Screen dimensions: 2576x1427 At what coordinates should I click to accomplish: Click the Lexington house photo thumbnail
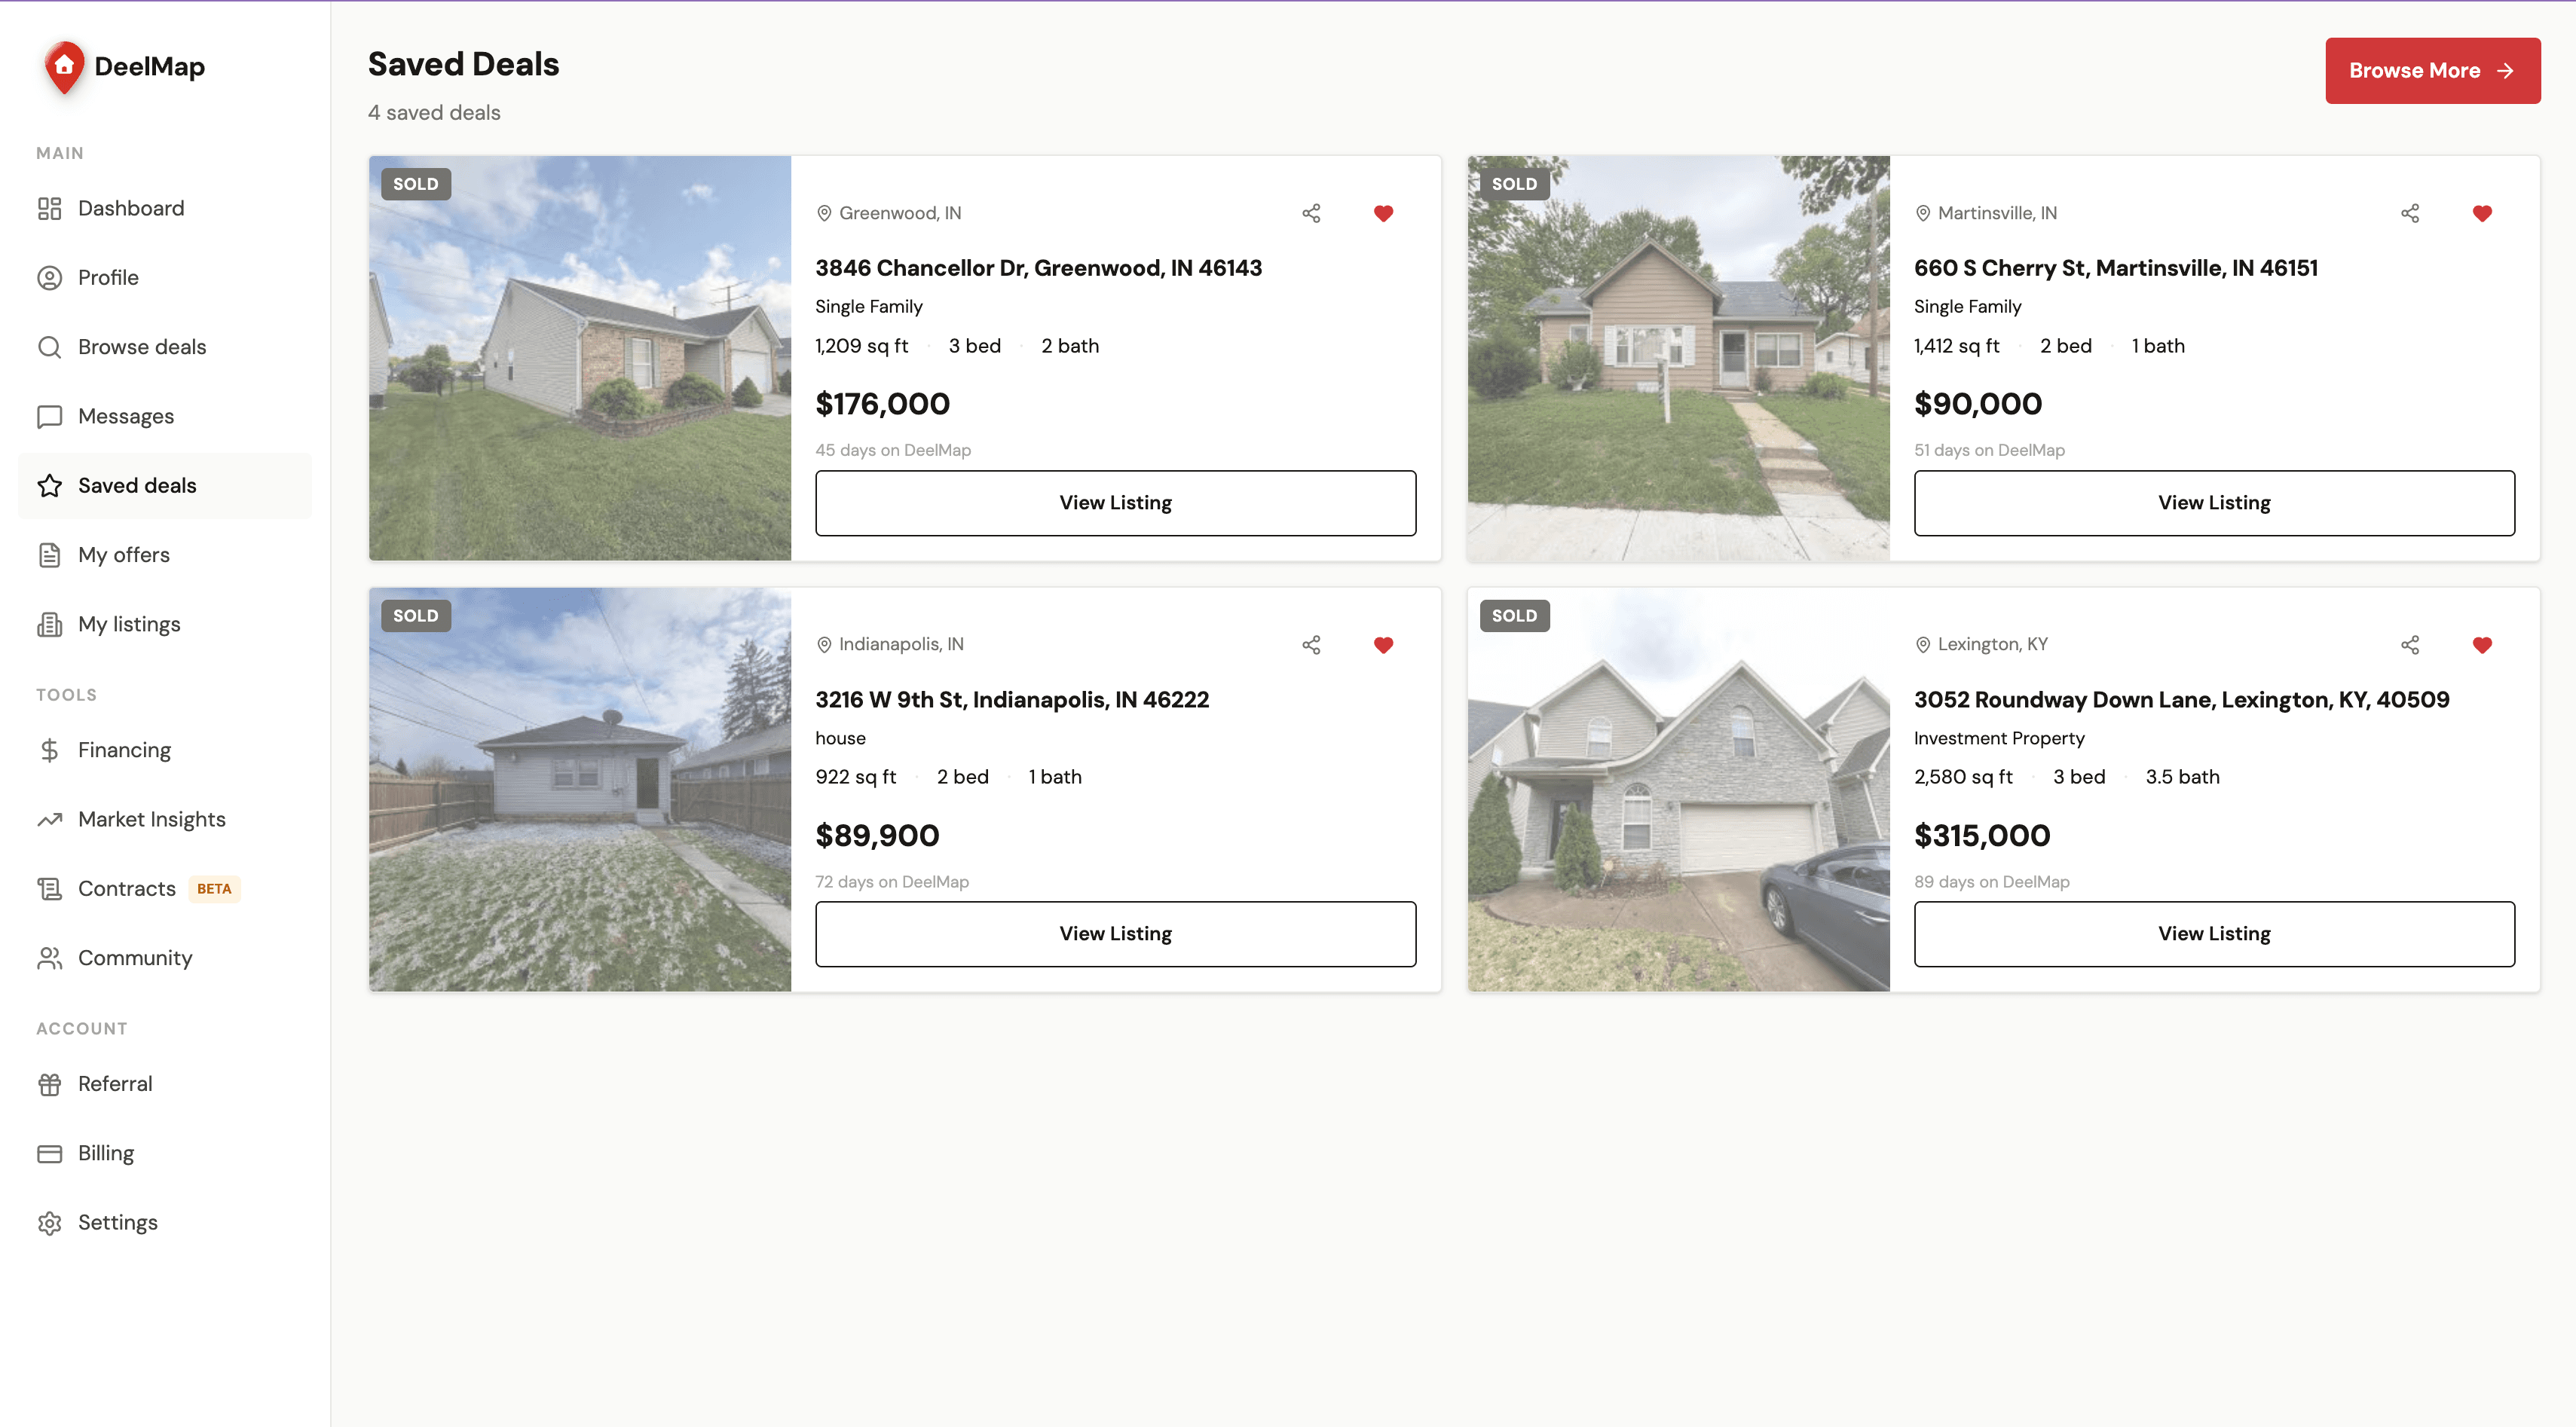click(1679, 790)
